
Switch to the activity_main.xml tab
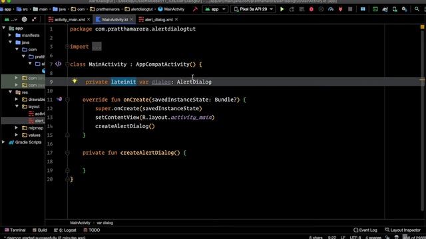tap(69, 19)
